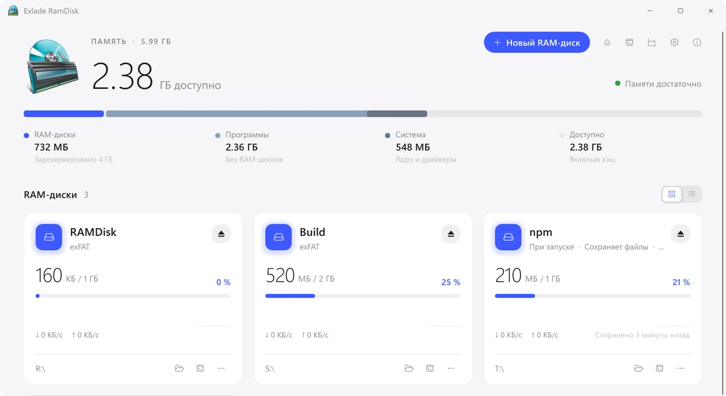Click the npm usage progress bar
Viewport: 726px width, 396px height.
(592, 296)
